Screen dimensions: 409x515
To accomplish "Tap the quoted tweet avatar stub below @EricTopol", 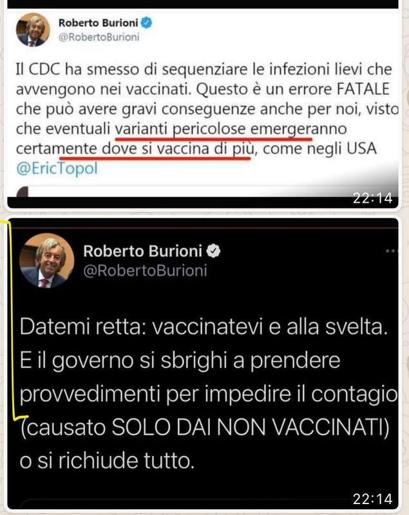I will coord(22,191).
